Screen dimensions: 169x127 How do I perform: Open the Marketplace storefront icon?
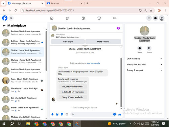[99, 18]
